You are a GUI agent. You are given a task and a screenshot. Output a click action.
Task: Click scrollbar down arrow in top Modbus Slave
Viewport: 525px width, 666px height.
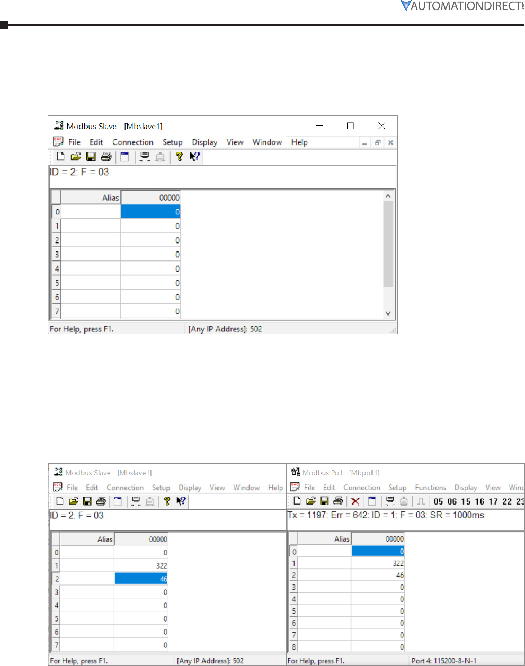pos(388,313)
